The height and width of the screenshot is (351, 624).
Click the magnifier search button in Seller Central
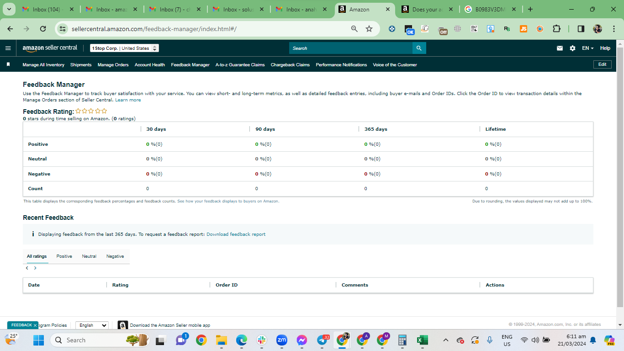tap(419, 48)
